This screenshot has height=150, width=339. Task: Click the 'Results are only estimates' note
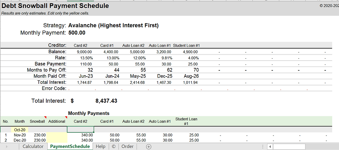click(x=45, y=13)
